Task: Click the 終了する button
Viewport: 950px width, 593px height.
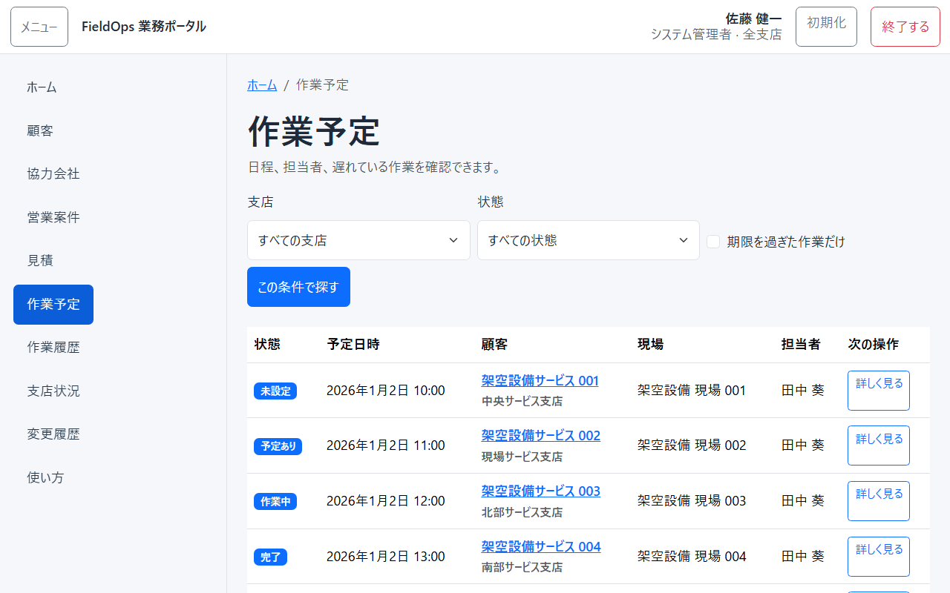Action: (x=905, y=27)
